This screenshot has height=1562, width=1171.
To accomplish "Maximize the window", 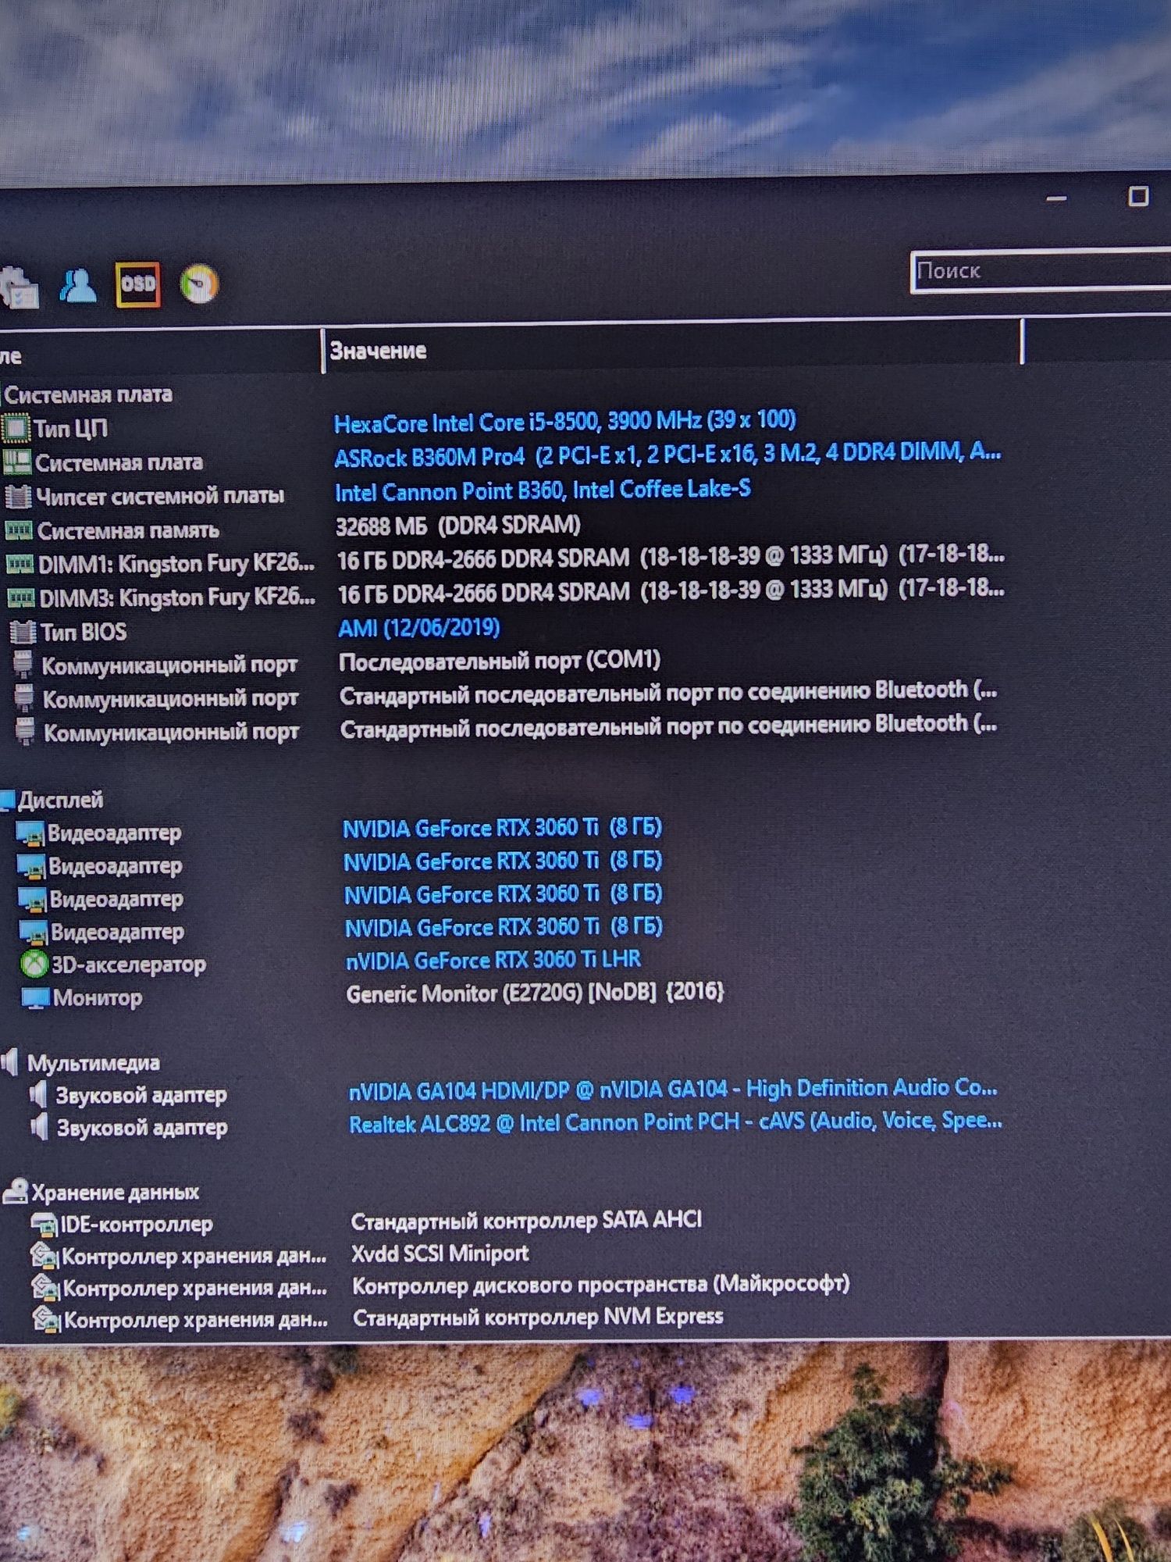I will pos(1138,196).
